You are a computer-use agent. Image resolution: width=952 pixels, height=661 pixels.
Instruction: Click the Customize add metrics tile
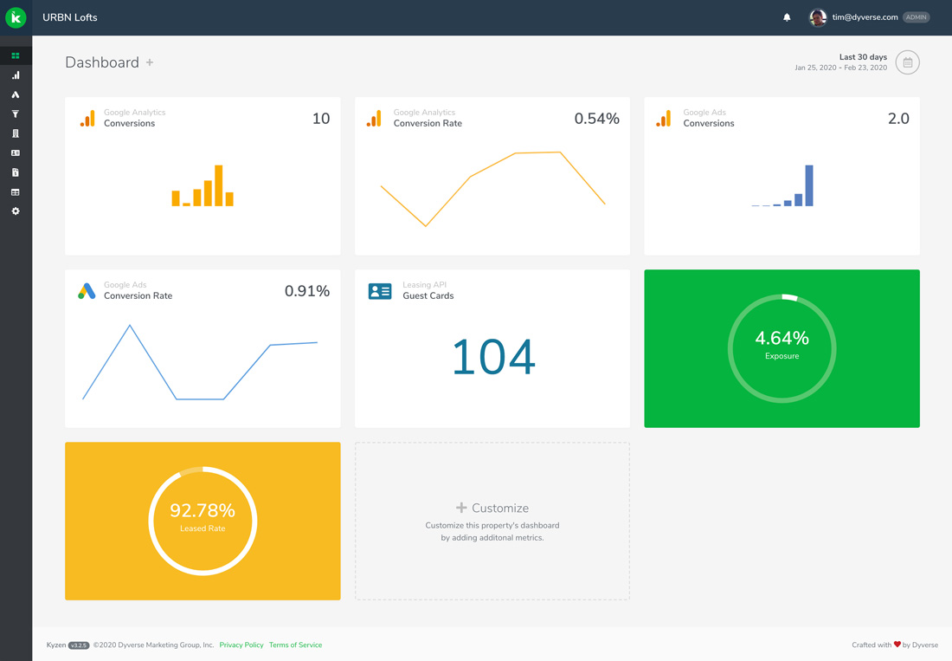tap(492, 521)
